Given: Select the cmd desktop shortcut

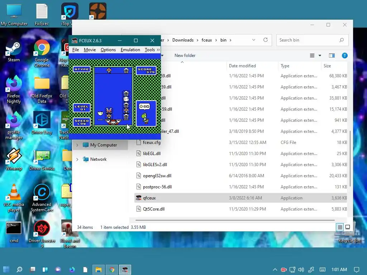Looking at the screenshot, I should coord(14,232).
